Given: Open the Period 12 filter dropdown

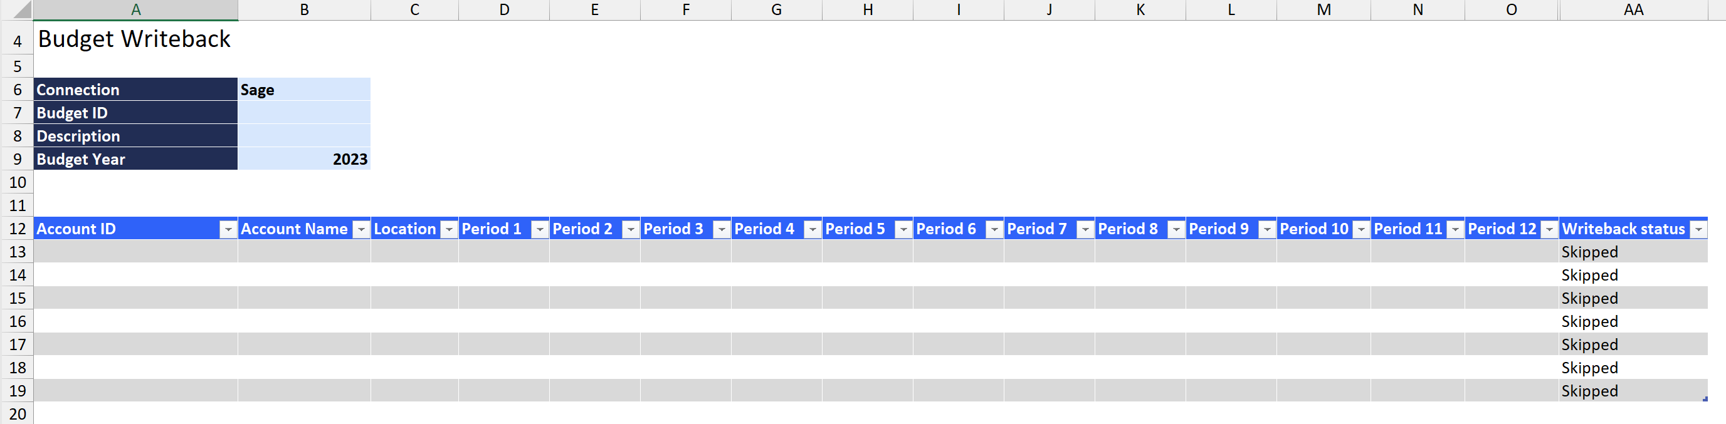Looking at the screenshot, I should click(x=1550, y=230).
